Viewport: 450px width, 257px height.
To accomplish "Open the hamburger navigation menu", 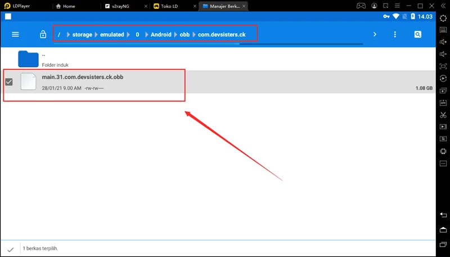I will (15, 34).
